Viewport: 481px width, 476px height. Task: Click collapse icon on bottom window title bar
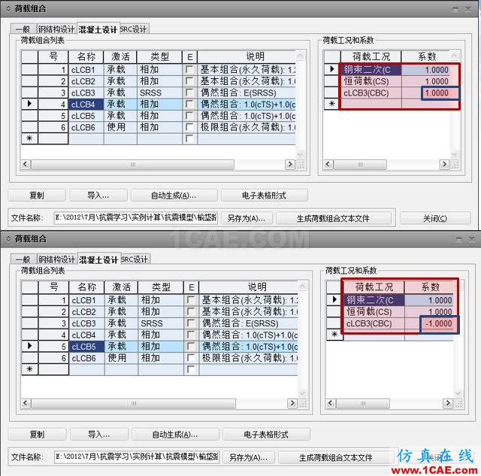(x=8, y=238)
